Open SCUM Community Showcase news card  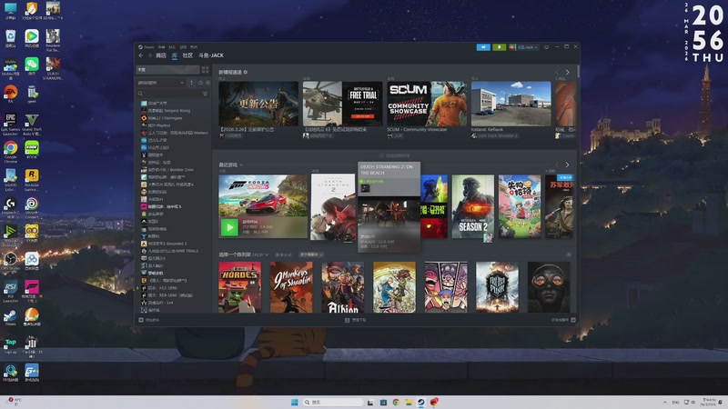coord(427,104)
